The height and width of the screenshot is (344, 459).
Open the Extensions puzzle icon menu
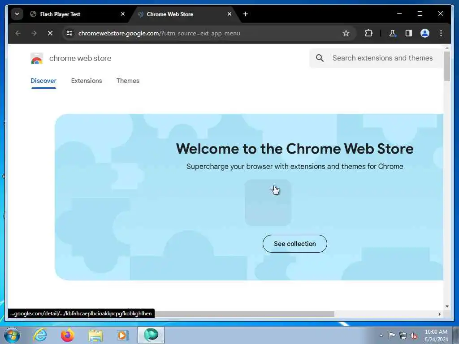tap(368, 33)
